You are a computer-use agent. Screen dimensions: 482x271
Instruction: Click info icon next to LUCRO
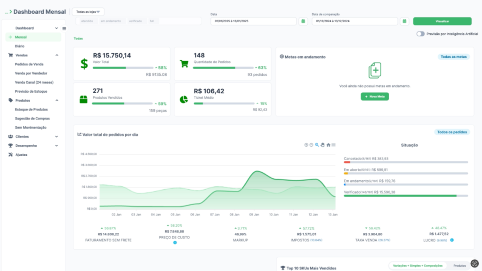(x=452, y=240)
